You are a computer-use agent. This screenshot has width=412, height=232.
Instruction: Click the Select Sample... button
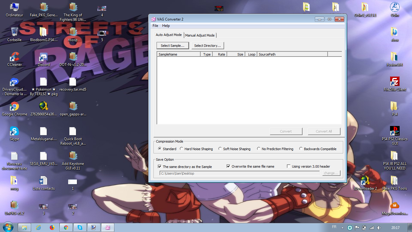pos(173,46)
